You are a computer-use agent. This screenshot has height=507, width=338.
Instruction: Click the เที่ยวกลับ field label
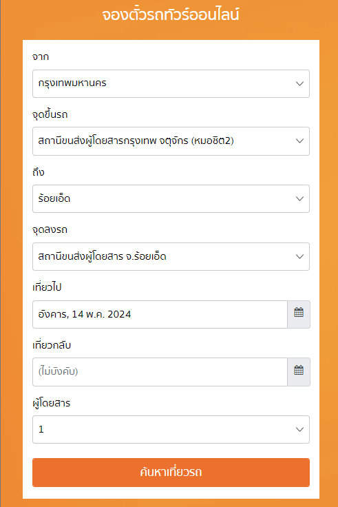coord(52,345)
